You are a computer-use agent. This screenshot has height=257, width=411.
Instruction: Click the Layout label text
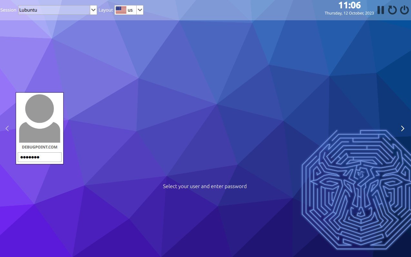tap(106, 10)
